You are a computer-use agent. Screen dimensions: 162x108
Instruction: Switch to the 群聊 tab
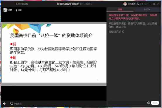pyautogui.click(x=120, y=10)
